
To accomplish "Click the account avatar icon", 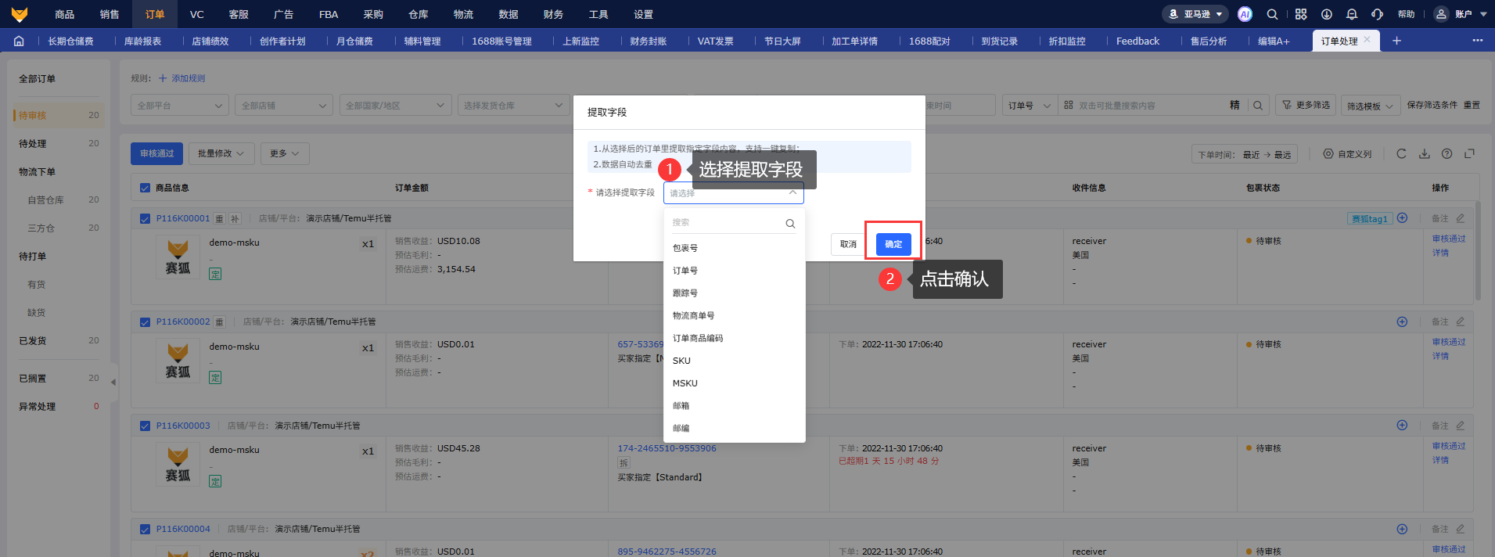I will coord(1441,14).
